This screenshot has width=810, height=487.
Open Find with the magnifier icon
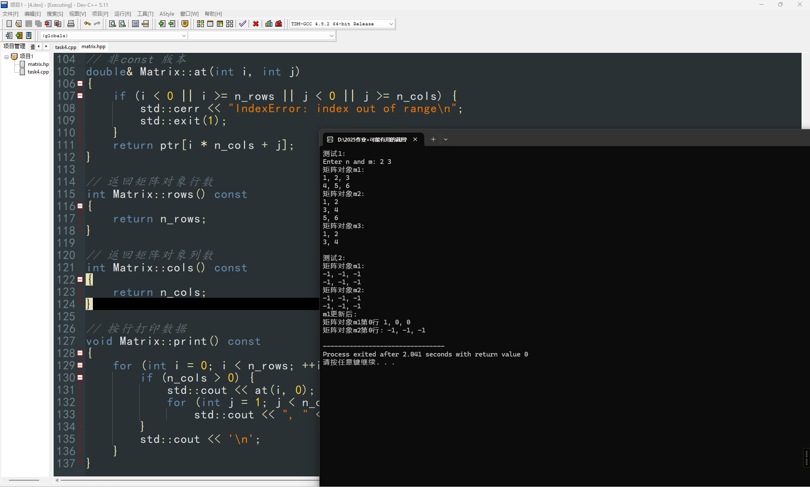click(113, 24)
